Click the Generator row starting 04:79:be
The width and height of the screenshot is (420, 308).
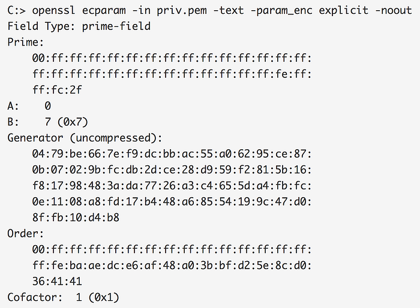(172, 154)
